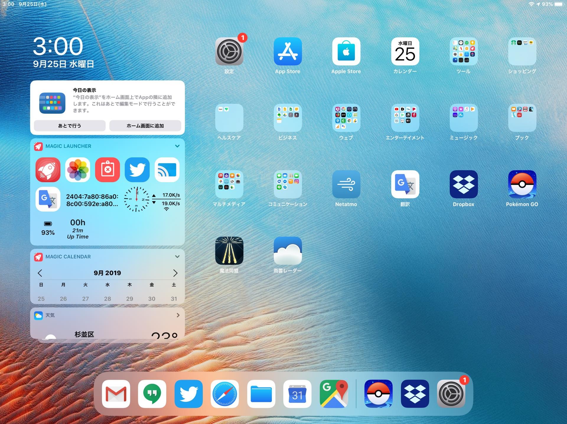Image resolution: width=567 pixels, height=424 pixels.
Task: Launch Magic Launcher rocket icon in widget
Action: [x=48, y=170]
